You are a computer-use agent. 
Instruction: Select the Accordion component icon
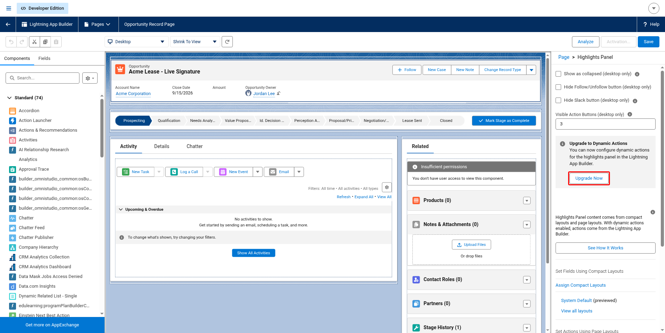(x=13, y=111)
